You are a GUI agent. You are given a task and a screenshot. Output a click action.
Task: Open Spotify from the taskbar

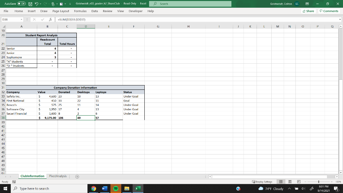pos(115,188)
